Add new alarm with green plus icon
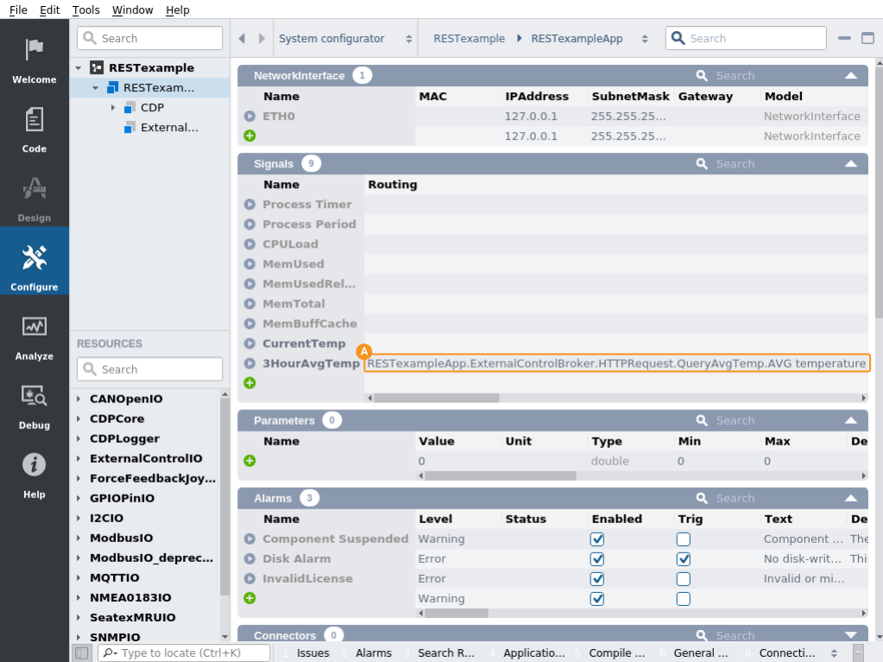The width and height of the screenshot is (883, 662). (249, 598)
